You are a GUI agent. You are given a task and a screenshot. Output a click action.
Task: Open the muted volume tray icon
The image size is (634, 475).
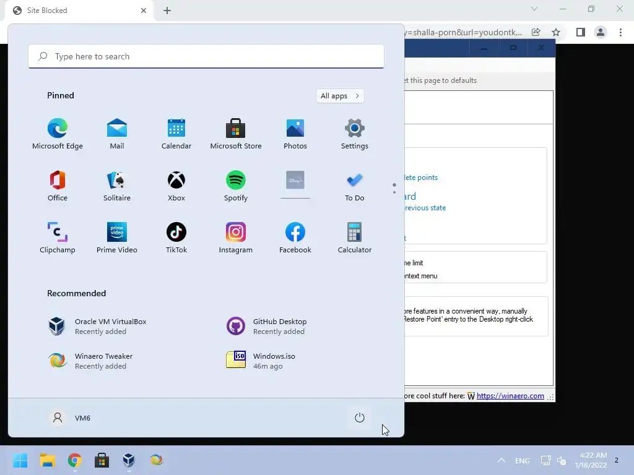pyautogui.click(x=562, y=460)
